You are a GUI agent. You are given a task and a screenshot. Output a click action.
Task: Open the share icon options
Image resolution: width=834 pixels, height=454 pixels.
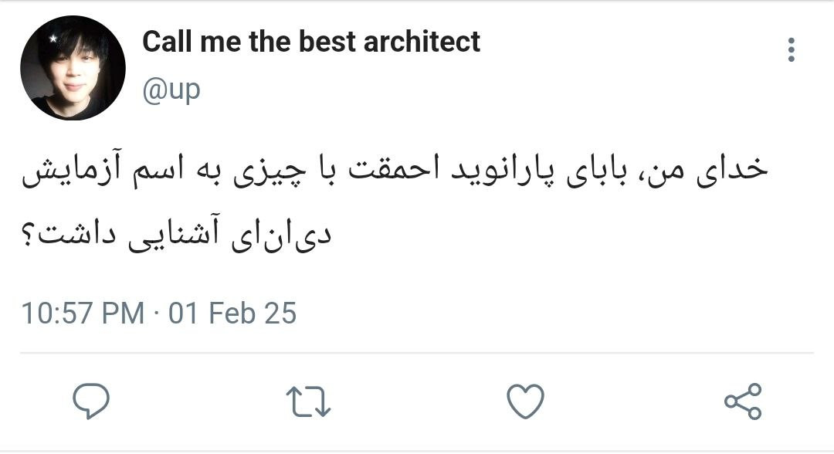coord(743,401)
